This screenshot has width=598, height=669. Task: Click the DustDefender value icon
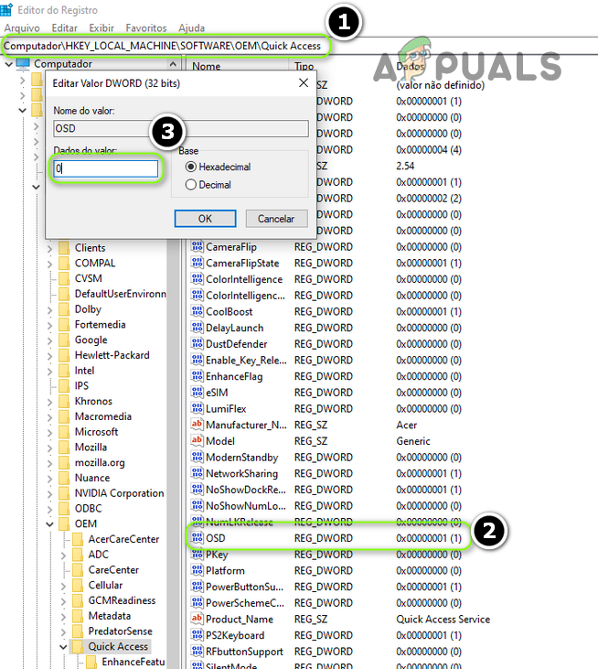197,344
